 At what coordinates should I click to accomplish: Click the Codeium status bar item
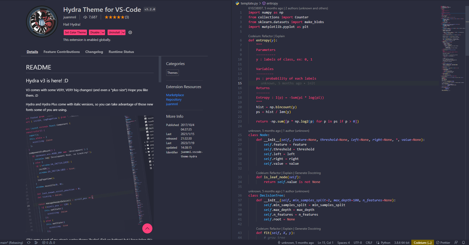point(422,242)
